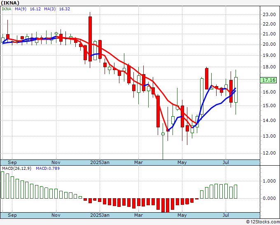Click May on the price chart time axis
Image resolution: width=280 pixels, height=225 pixels.
point(182,162)
